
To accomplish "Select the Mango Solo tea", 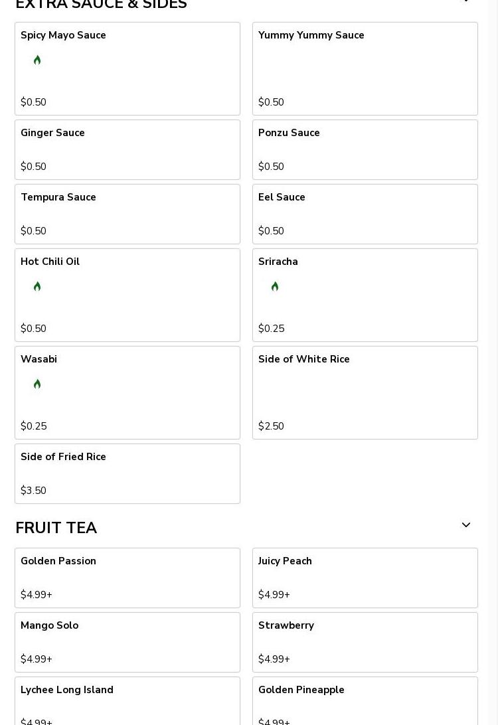I will (x=127, y=642).
